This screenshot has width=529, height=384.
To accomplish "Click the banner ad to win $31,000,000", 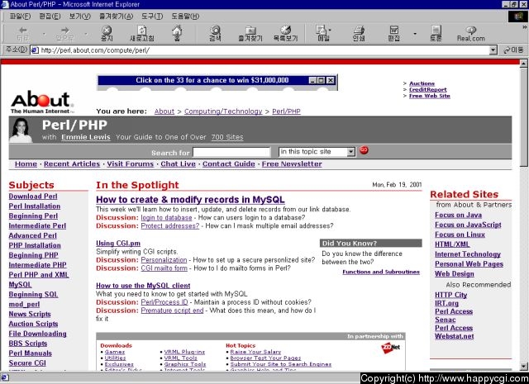I will tap(217, 83).
